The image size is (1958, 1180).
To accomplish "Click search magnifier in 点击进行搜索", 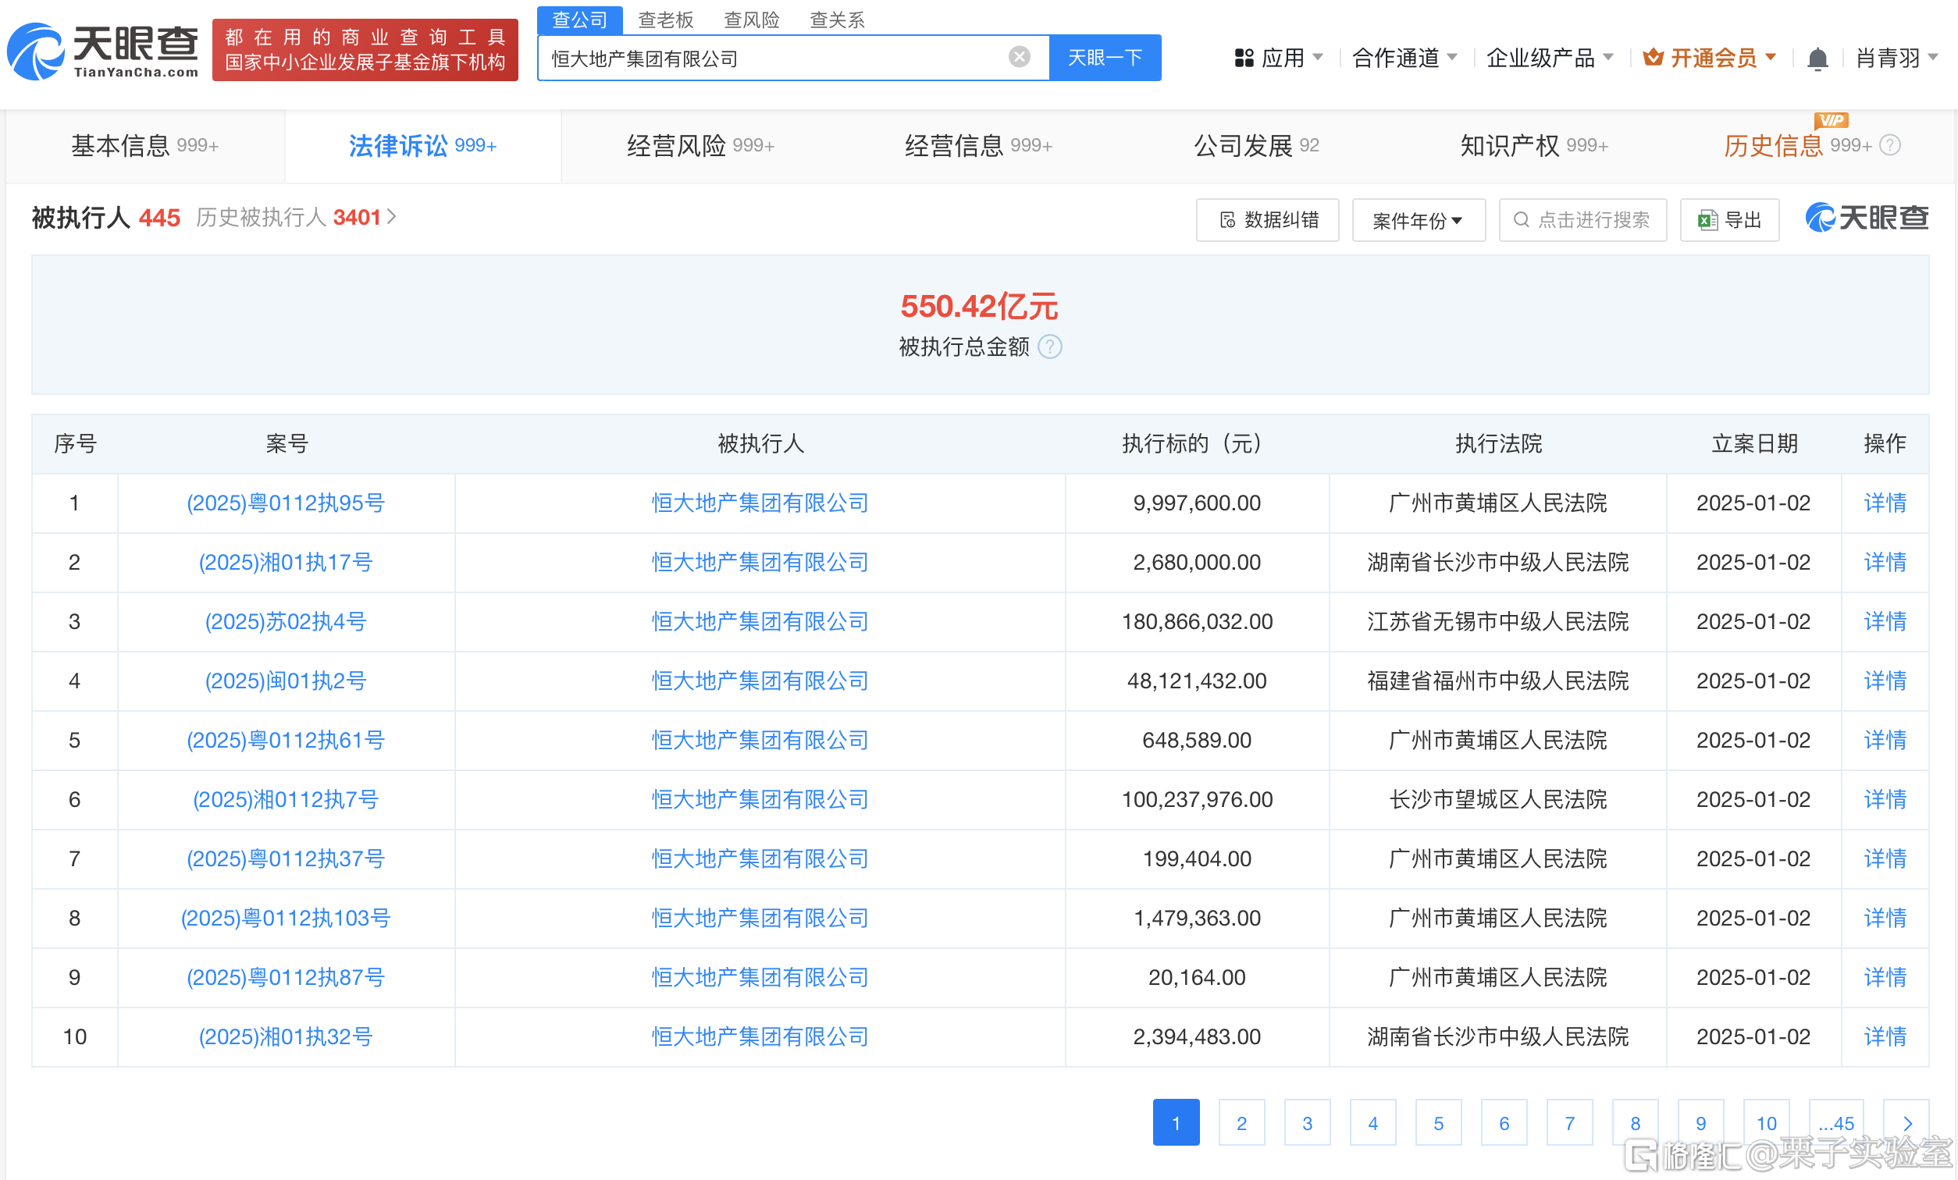I will [1521, 220].
